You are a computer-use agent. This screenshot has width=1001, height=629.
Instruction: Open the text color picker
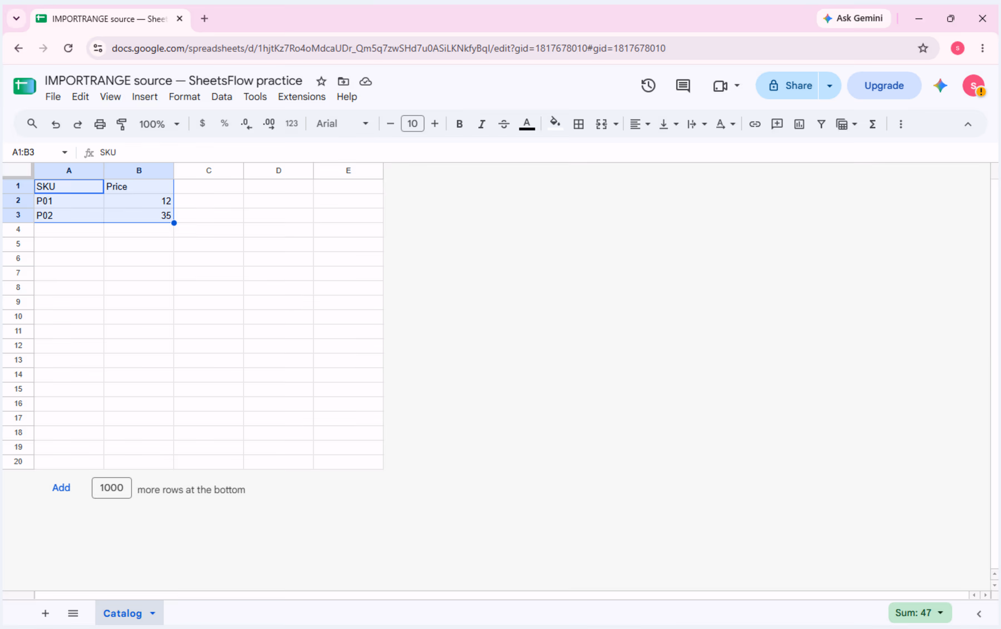[x=527, y=124]
